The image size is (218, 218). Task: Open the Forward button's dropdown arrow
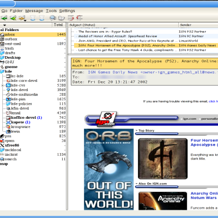click(25, 20)
